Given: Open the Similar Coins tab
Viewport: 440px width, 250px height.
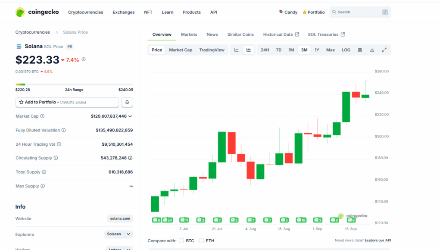Looking at the screenshot, I should tap(240, 34).
